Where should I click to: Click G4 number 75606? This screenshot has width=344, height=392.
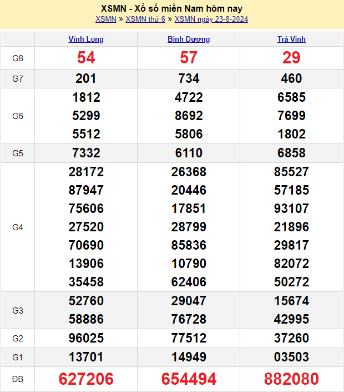(x=86, y=209)
